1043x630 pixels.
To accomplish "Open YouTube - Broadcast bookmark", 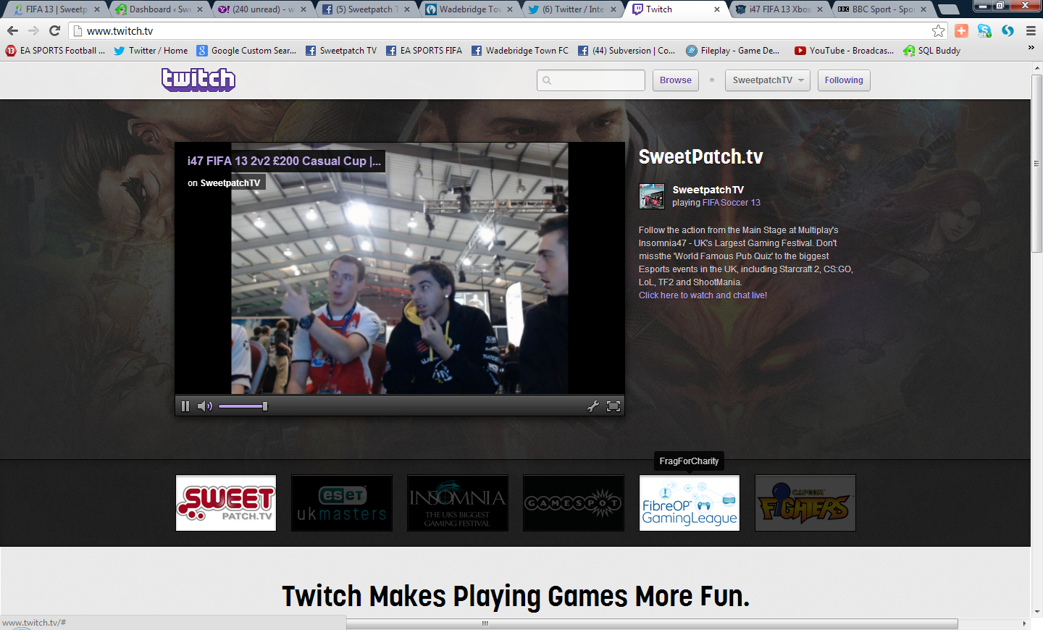I will [844, 51].
